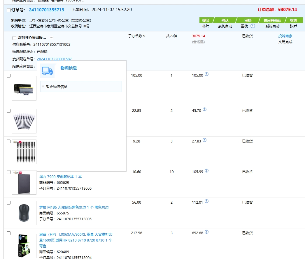Open HP ink cartridge thumbnail
The width and height of the screenshot is (305, 259).
click(24, 246)
